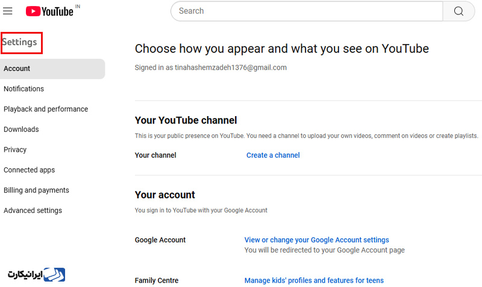
Task: Open the hamburger guide menu
Action: pos(8,11)
